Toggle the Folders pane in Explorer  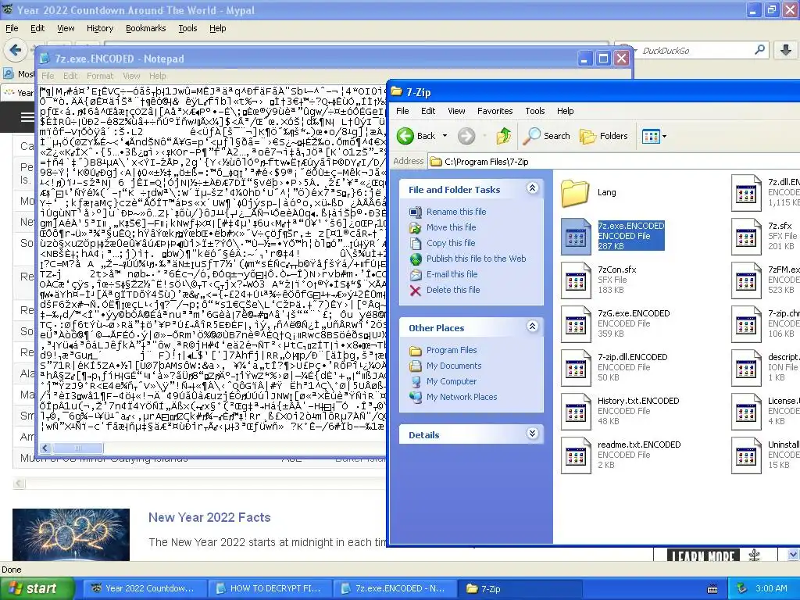point(604,136)
